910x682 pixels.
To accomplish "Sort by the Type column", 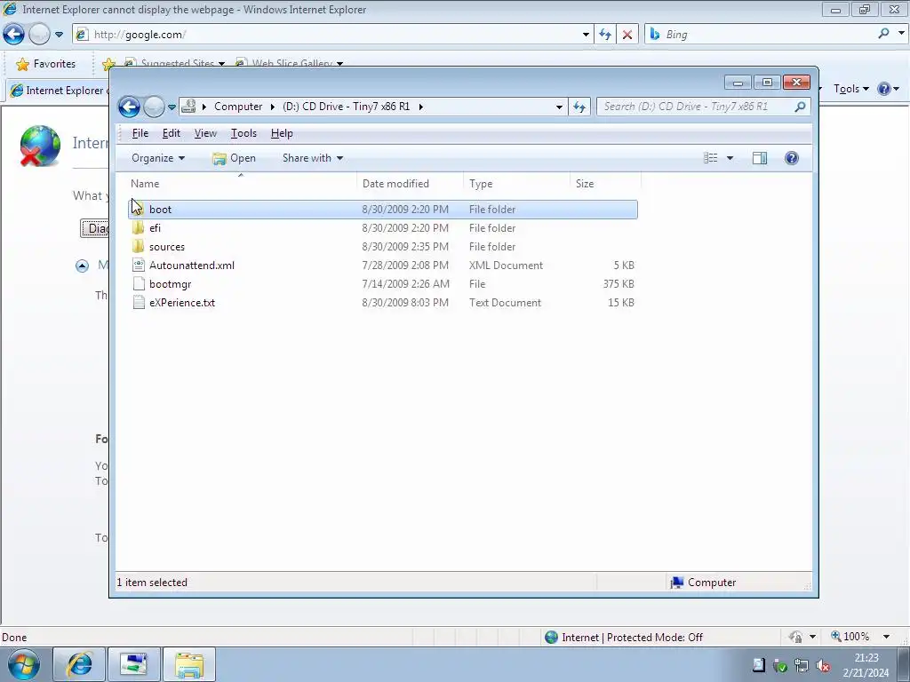I will tap(516, 184).
